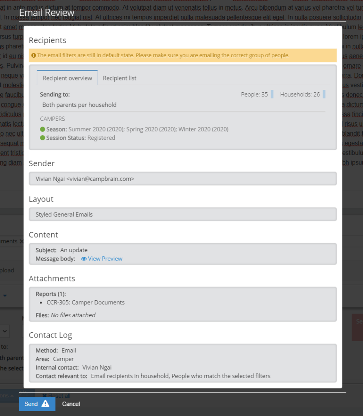Open the View Preview link
Image resolution: width=363 pixels, height=416 pixels.
pyautogui.click(x=105, y=259)
